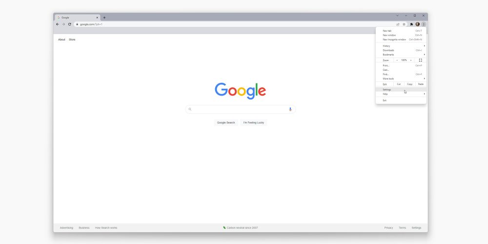
Task: Expand the Bookmarks submenu
Action: (x=401, y=55)
